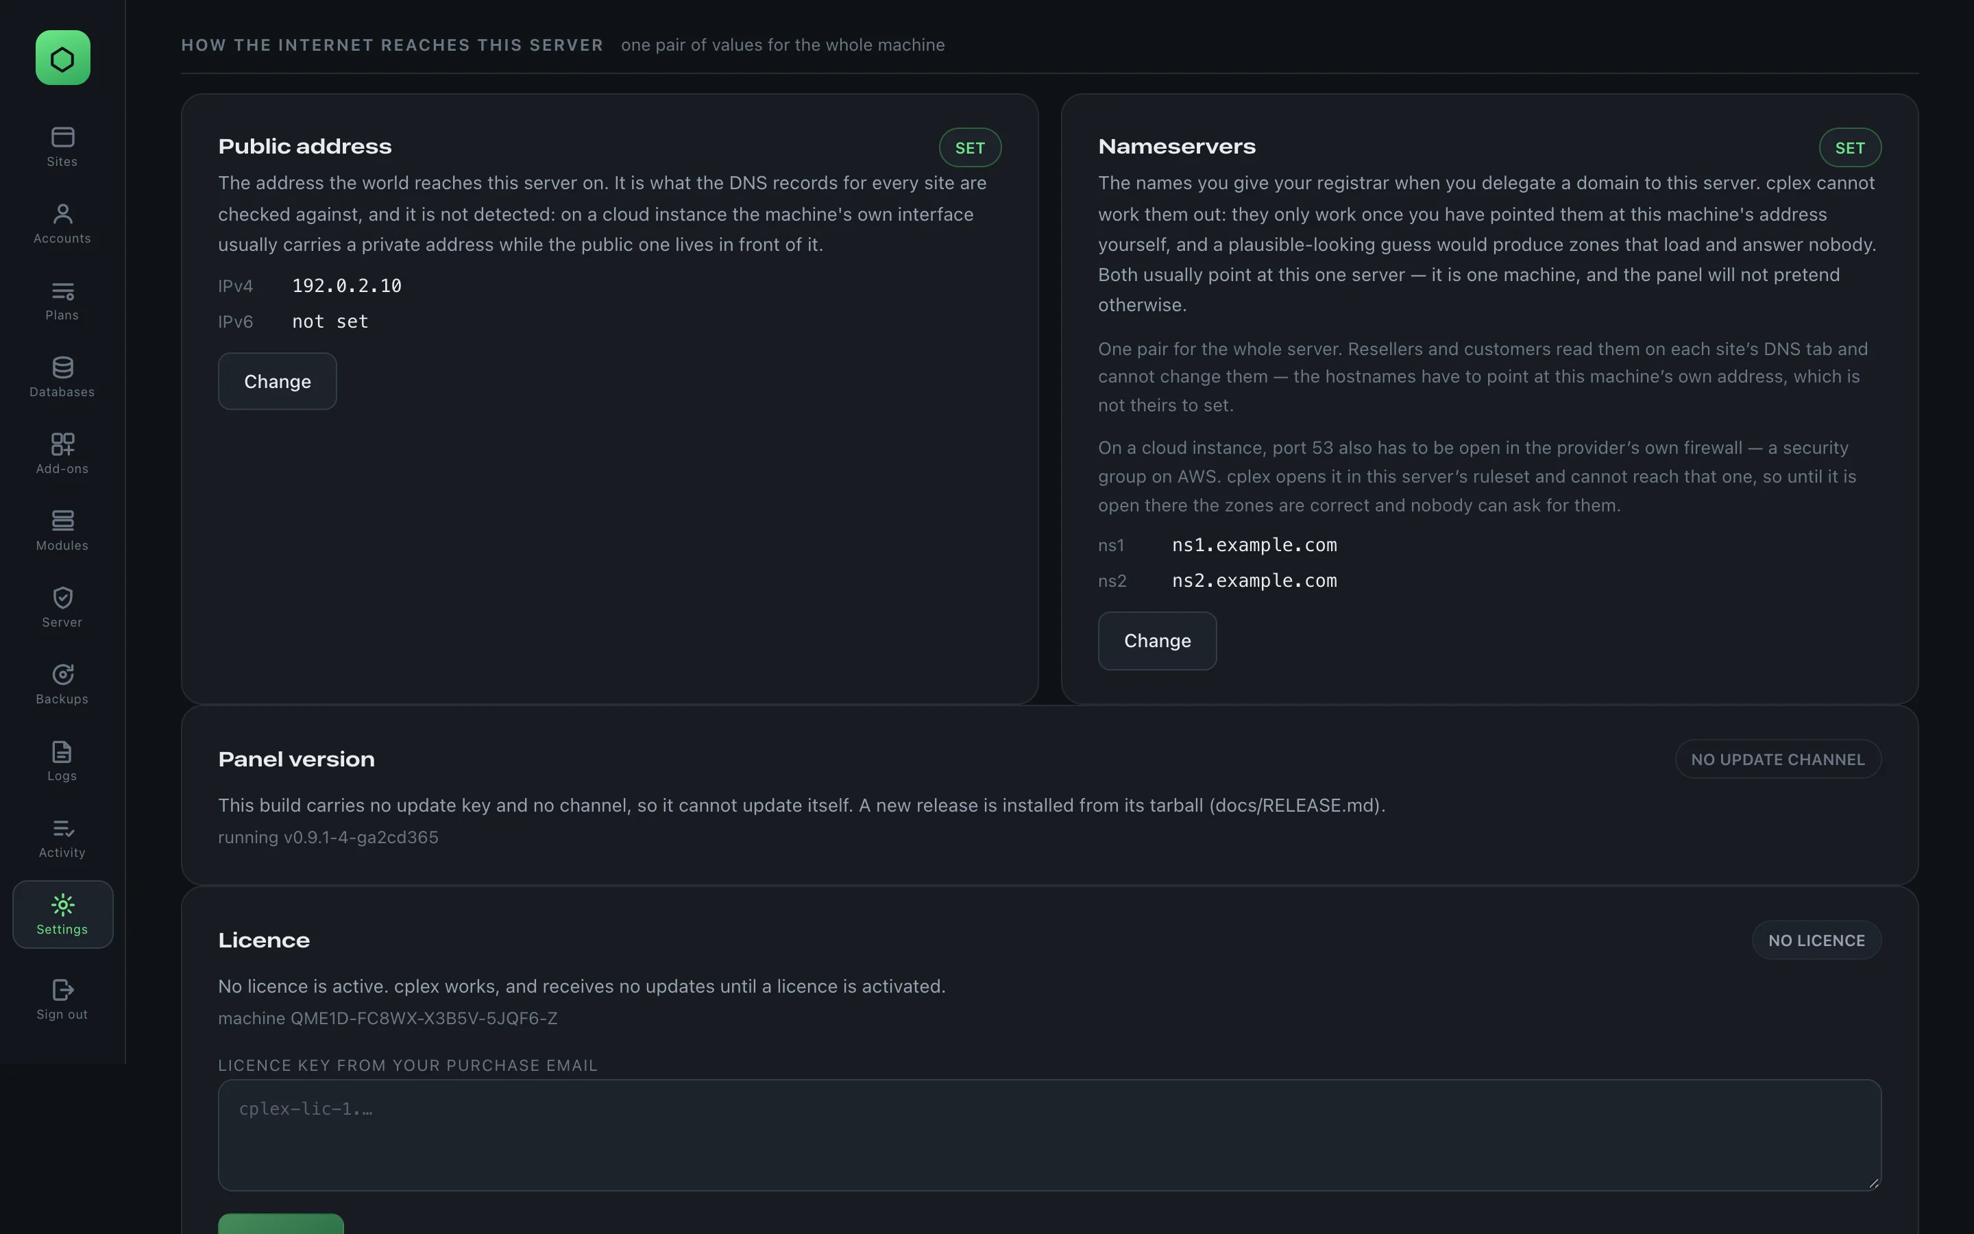This screenshot has height=1234, width=1974.
Task: Click the running v0.9.1-4-ga2cd365 version text
Action: point(328,838)
